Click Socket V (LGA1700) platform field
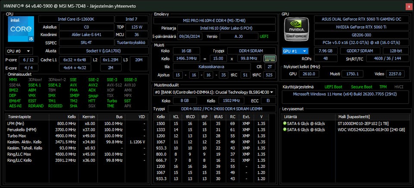414x188 pixels. click(x=103, y=51)
